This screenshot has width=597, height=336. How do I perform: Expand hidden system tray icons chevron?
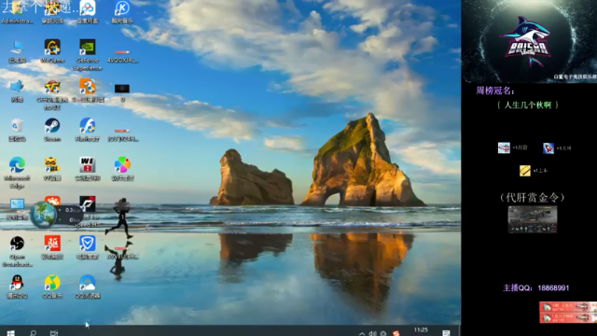pos(362,334)
